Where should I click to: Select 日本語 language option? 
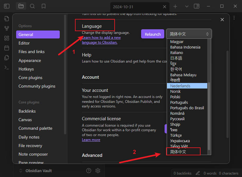coord(187,58)
